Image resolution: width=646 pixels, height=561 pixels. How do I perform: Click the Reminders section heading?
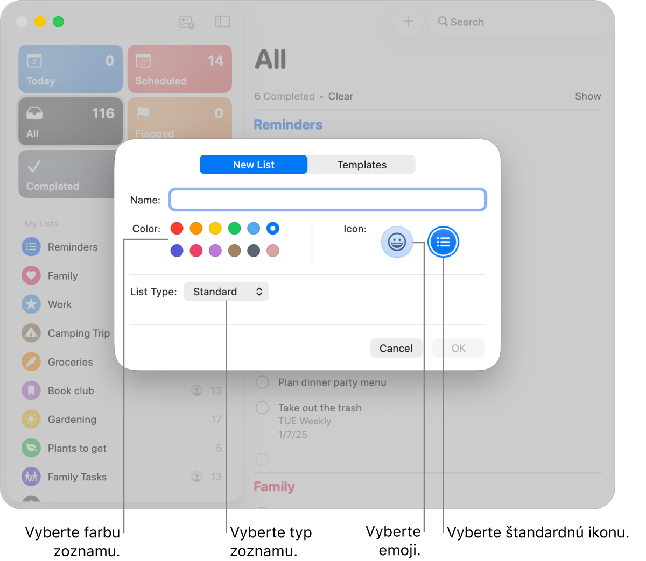(x=288, y=125)
